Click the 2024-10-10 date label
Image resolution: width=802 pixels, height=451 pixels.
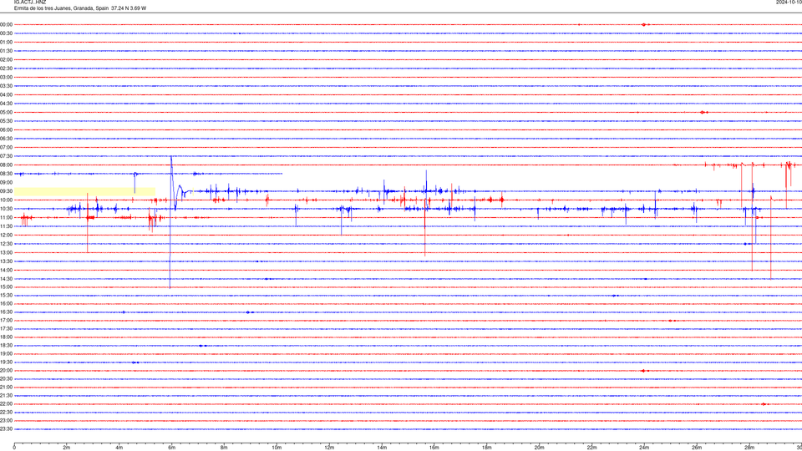pyautogui.click(x=789, y=2)
